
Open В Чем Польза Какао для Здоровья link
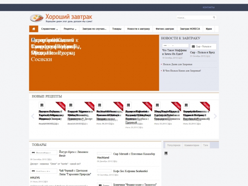(x=182, y=71)
